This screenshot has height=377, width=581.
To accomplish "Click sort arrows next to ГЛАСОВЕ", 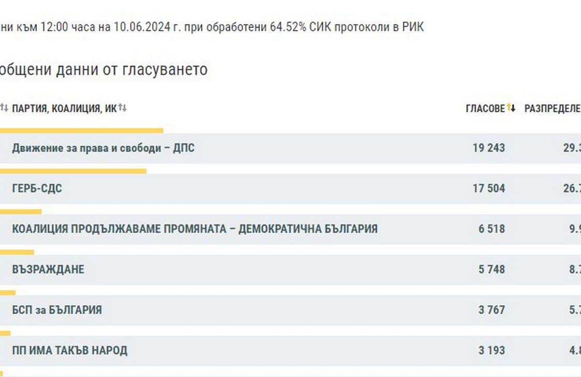I will 511,108.
